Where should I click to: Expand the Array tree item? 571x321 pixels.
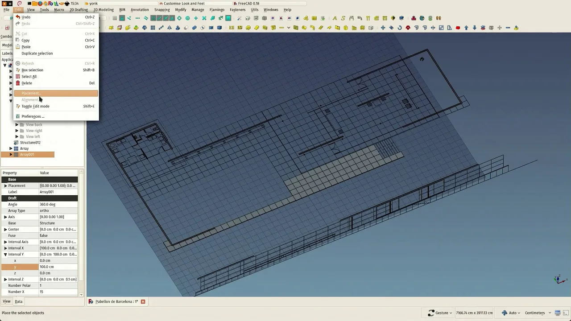[x=11, y=148]
